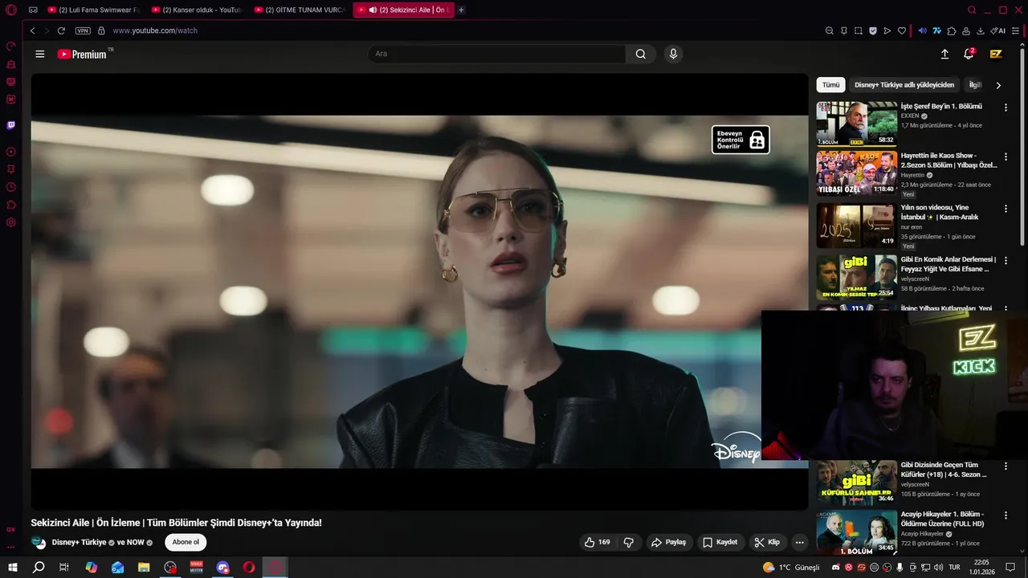Open the extensions cube icon
Screen dimensions: 1028x578
pyautogui.click(x=952, y=31)
